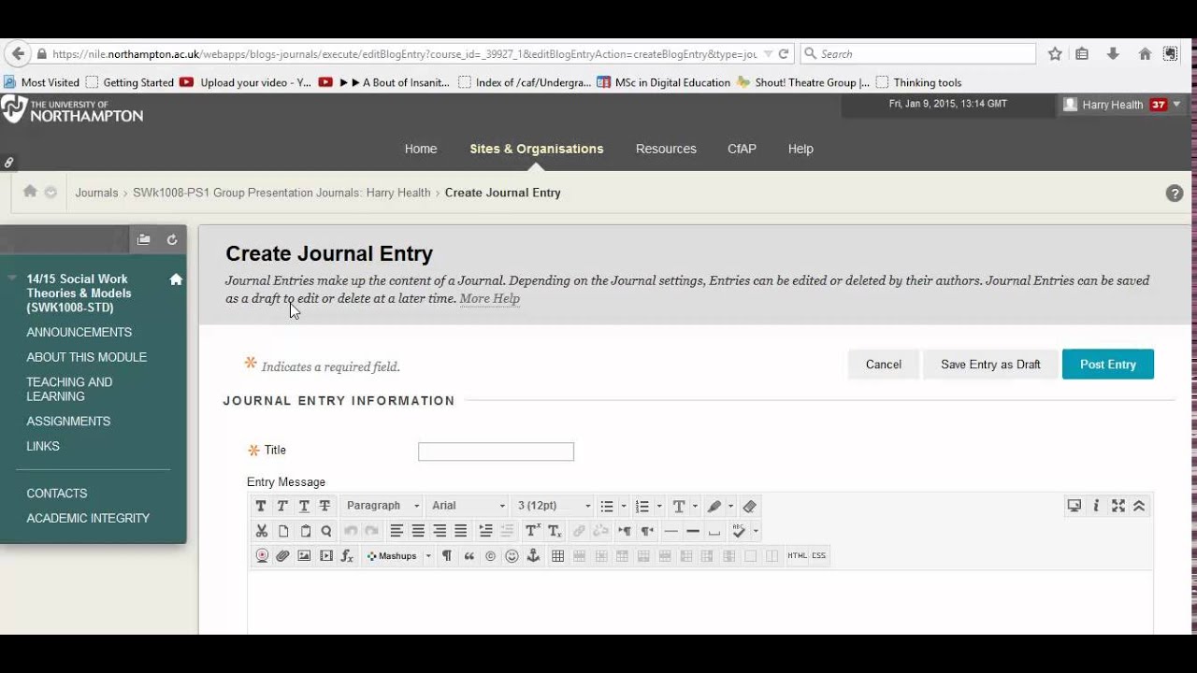Collapse 14/15 Social Work module menu
The height and width of the screenshot is (673, 1197).
click(x=12, y=278)
